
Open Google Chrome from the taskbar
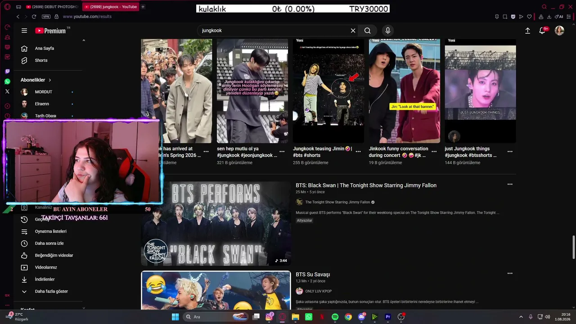coord(348,317)
